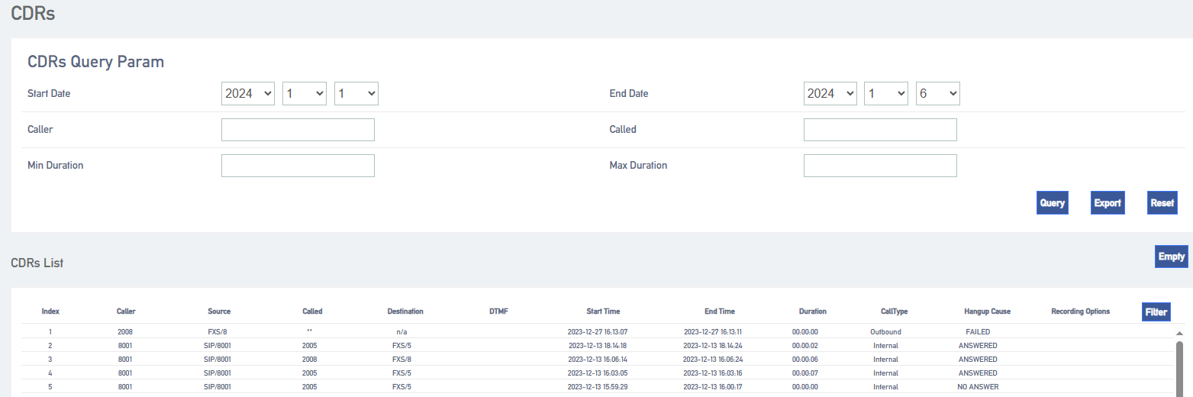Viewport: 1193px width, 397px height.
Task: Click the Start Time column header
Action: coord(603,311)
